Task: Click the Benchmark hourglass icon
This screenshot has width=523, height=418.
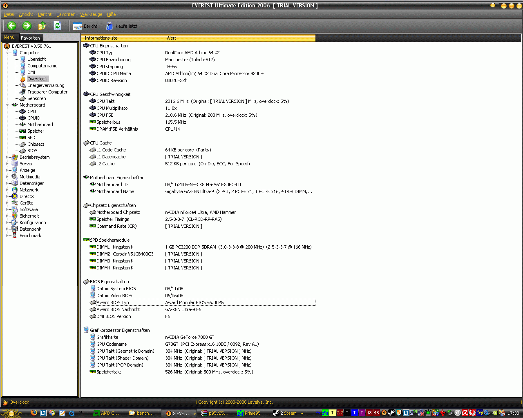Action: tap(15, 236)
